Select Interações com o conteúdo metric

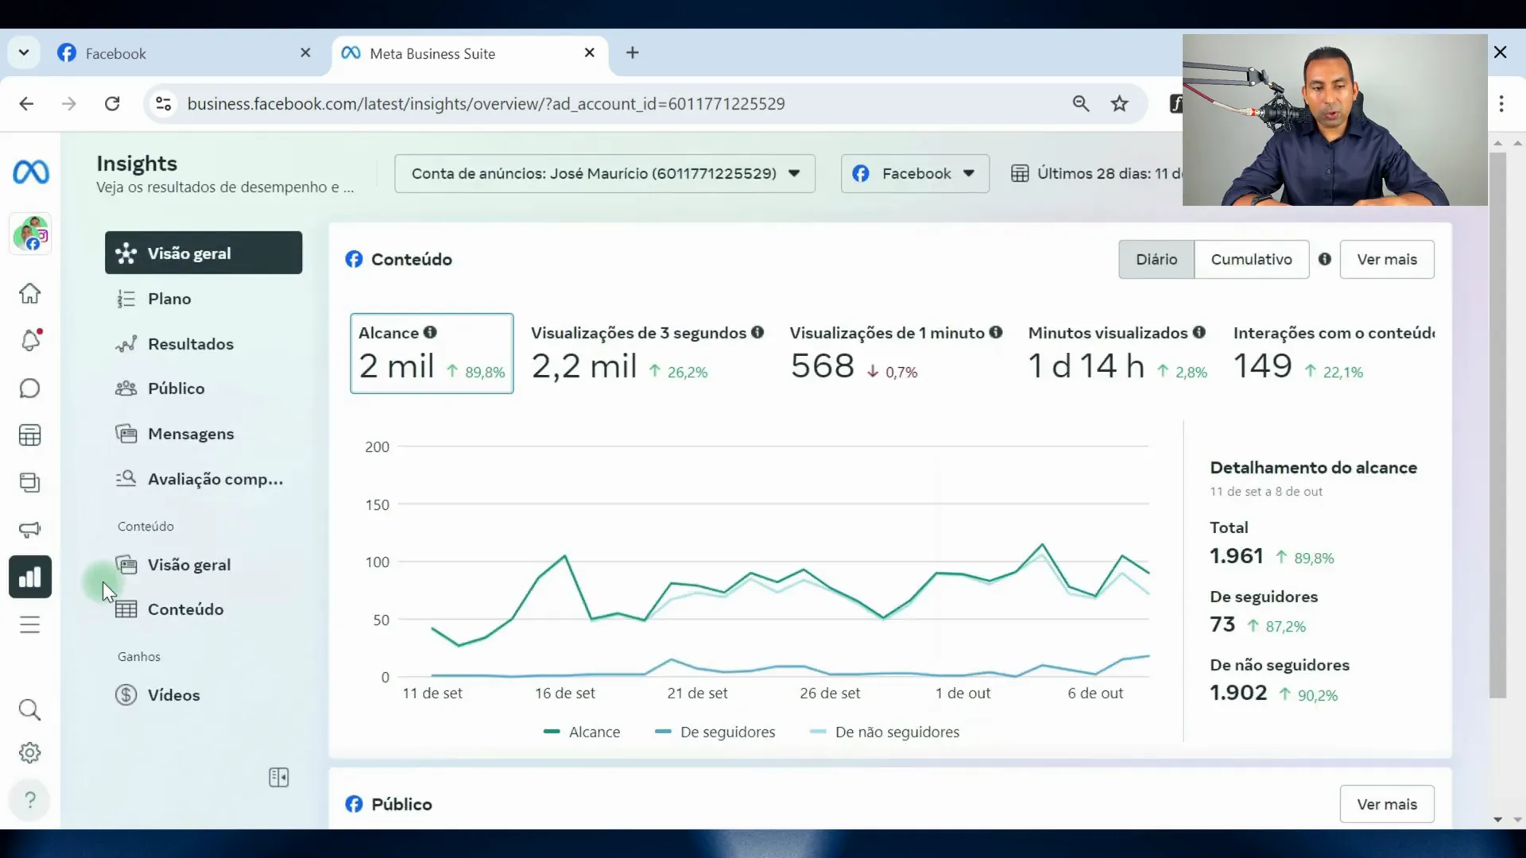1334,354
